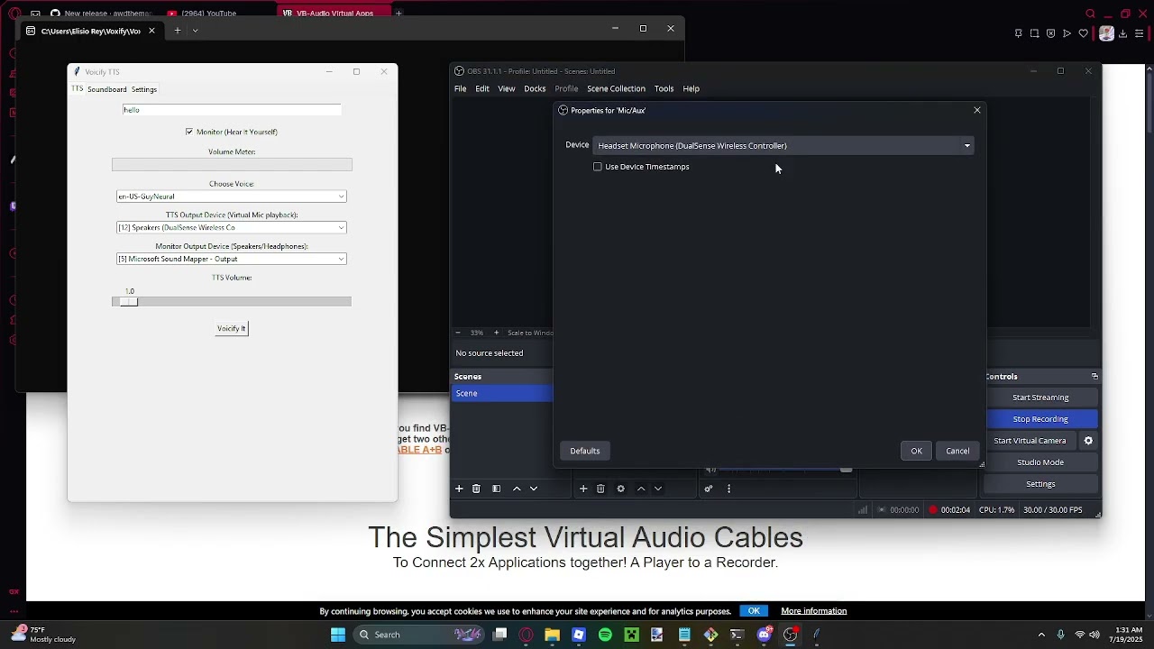
Task: Open OBS Tools menu
Action: coord(664,88)
